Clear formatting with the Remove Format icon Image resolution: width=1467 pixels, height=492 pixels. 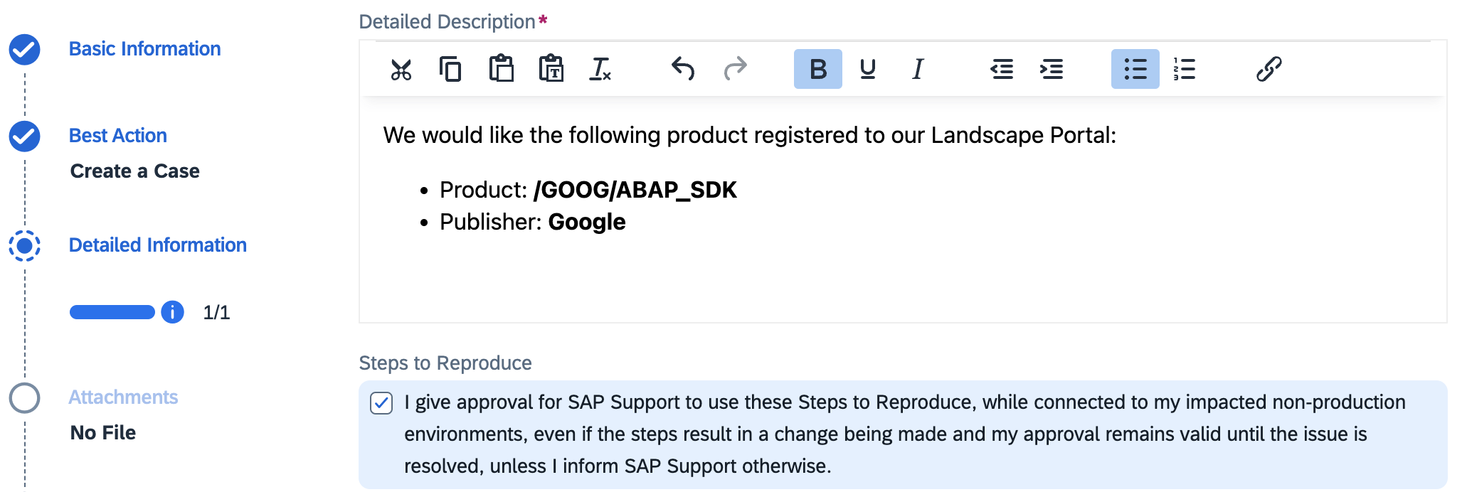pos(601,69)
